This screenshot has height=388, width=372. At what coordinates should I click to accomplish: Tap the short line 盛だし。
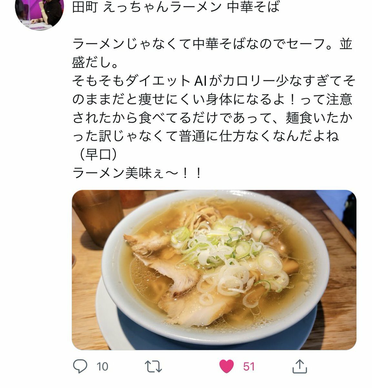[95, 63]
